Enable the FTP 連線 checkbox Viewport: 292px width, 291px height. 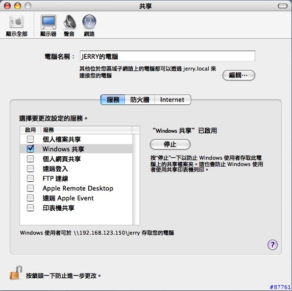click(x=30, y=178)
